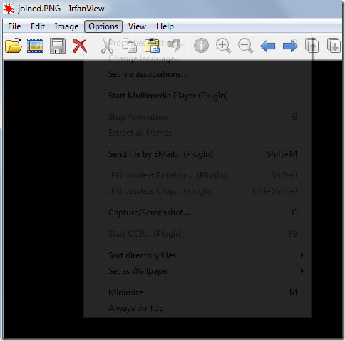This screenshot has height=341, width=345.
Task: Click the Save floppy disk icon
Action: (58, 46)
